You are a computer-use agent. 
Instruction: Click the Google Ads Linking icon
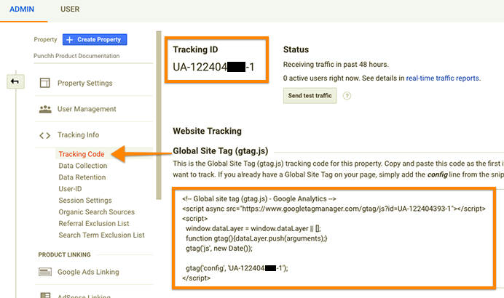pyautogui.click(x=45, y=272)
